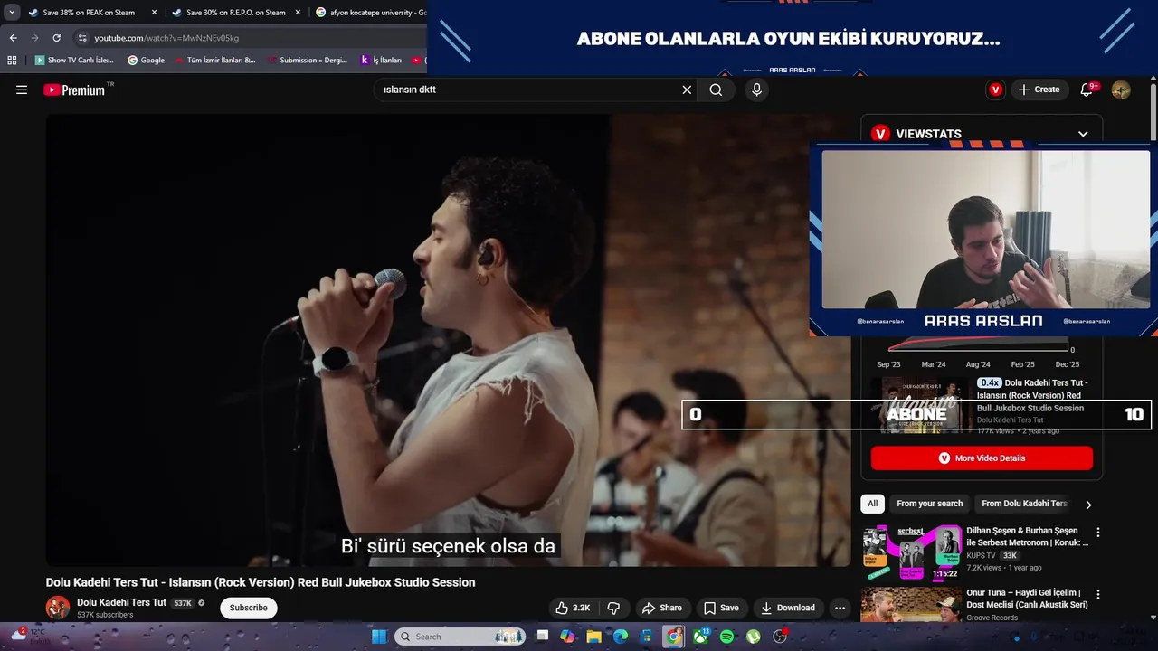Open Dolu Kadehi Ters Tut channel name
The image size is (1158, 651).
(121, 602)
